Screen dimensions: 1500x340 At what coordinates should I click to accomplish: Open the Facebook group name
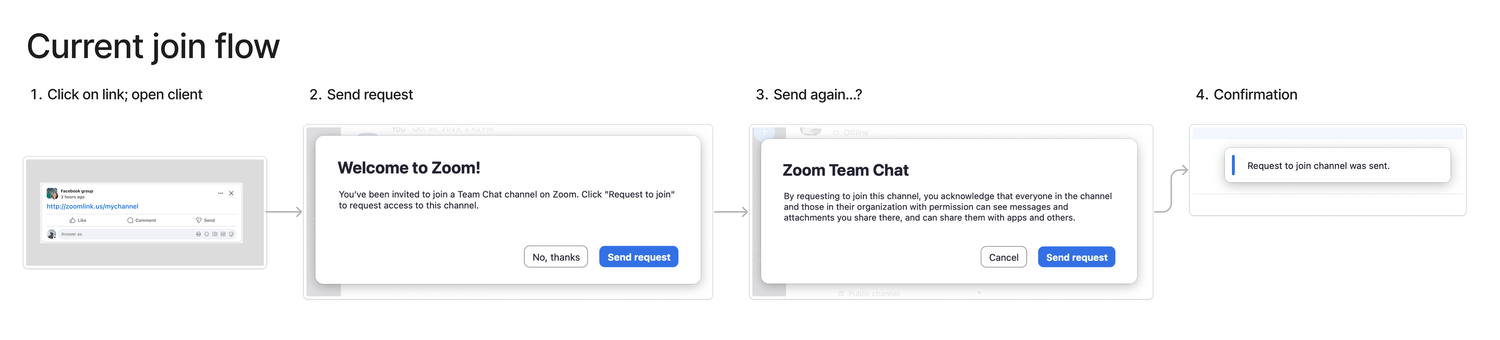pos(77,191)
